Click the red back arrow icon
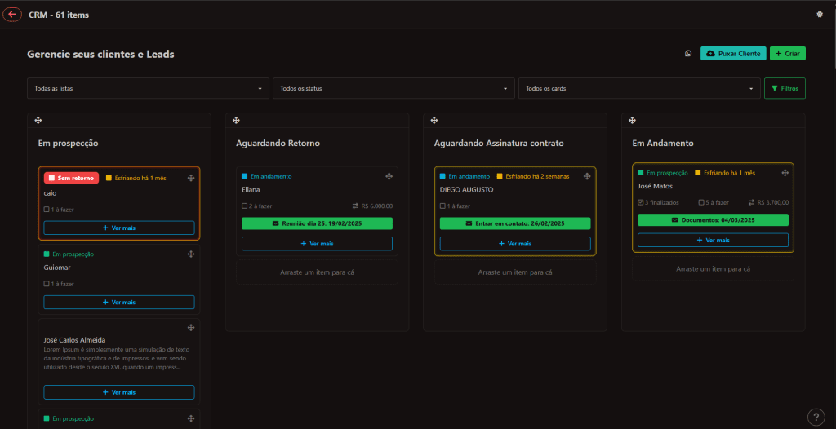The height and width of the screenshot is (429, 836). coord(12,15)
